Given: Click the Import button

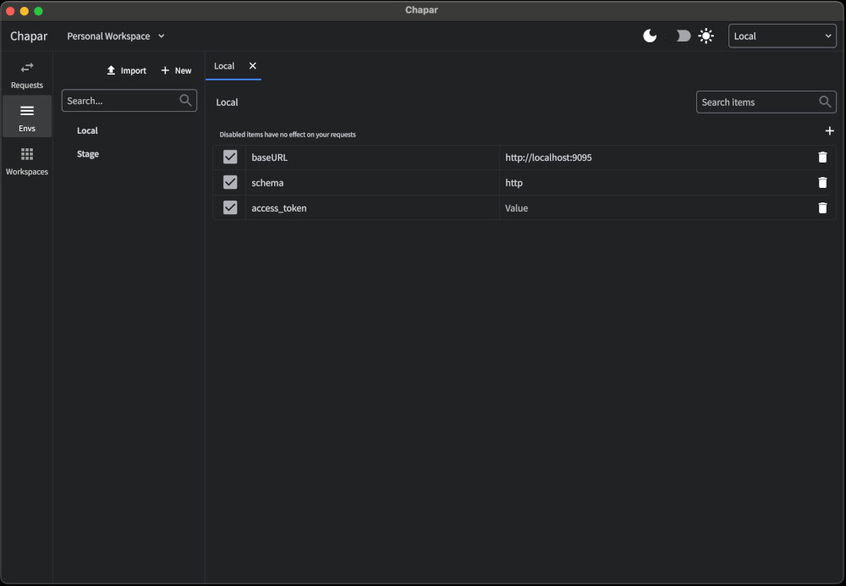Looking at the screenshot, I should pyautogui.click(x=126, y=71).
